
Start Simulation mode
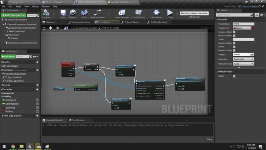tap(156, 14)
